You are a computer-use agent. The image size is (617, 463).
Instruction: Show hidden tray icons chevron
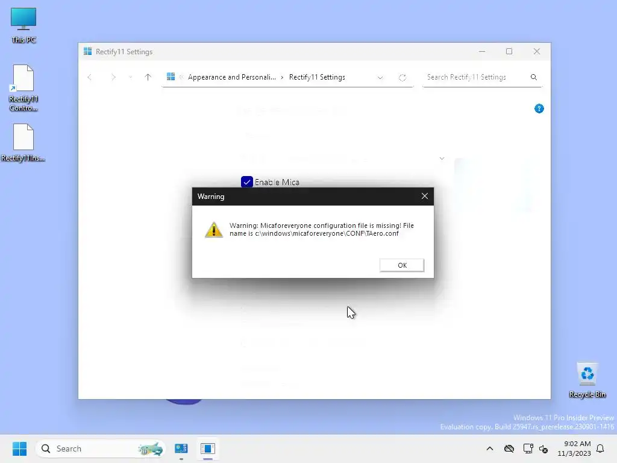(x=490, y=449)
